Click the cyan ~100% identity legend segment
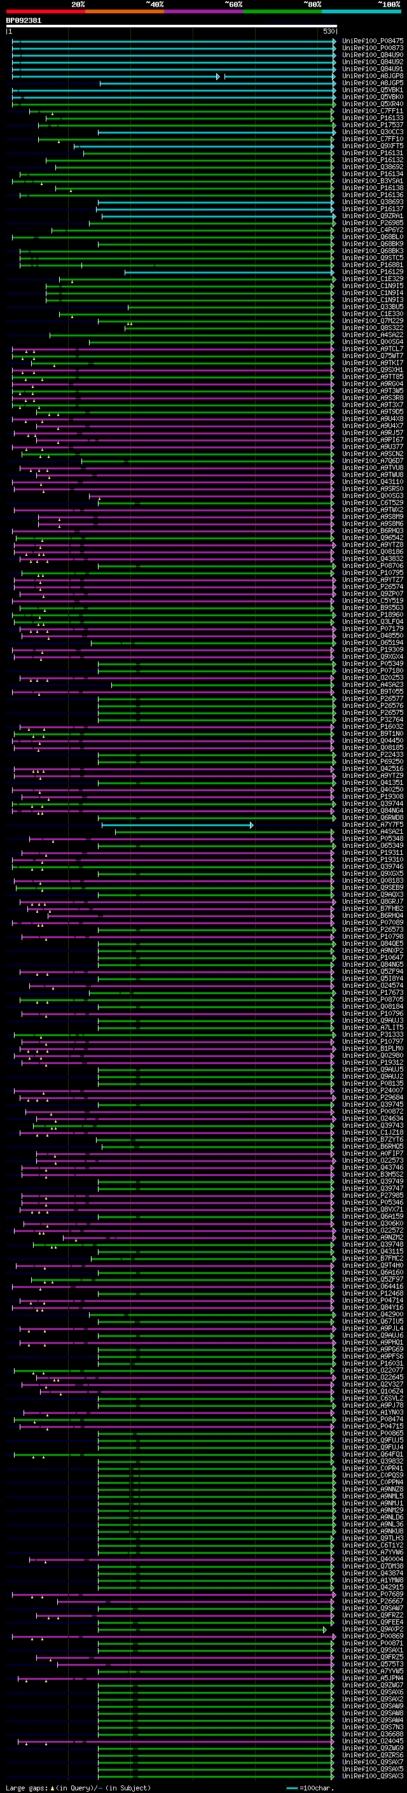This screenshot has height=1793, width=407. point(362,11)
